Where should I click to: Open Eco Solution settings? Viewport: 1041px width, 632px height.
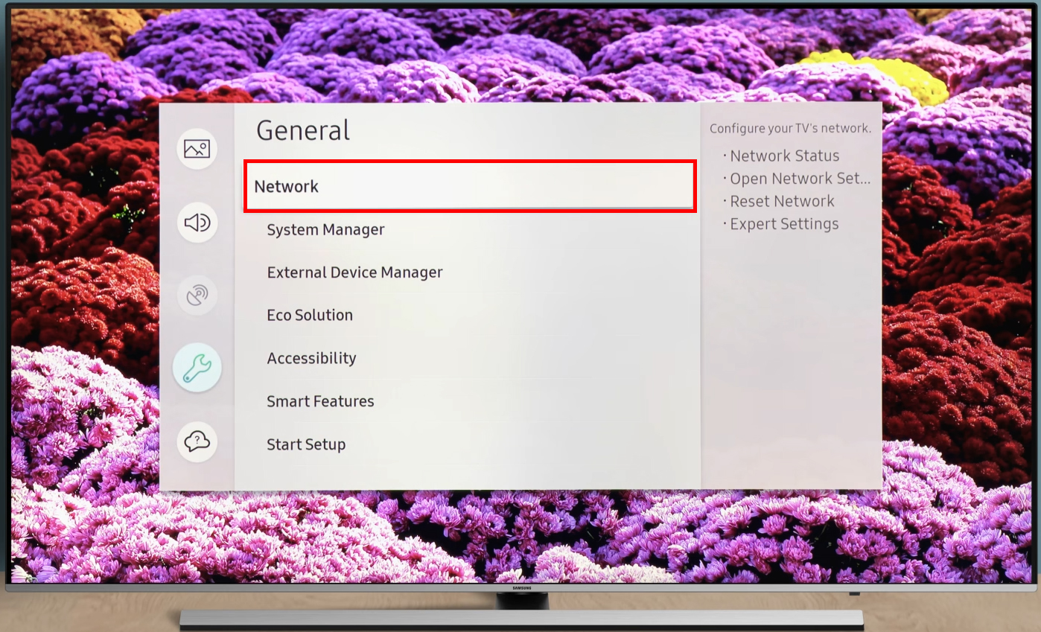pos(310,315)
